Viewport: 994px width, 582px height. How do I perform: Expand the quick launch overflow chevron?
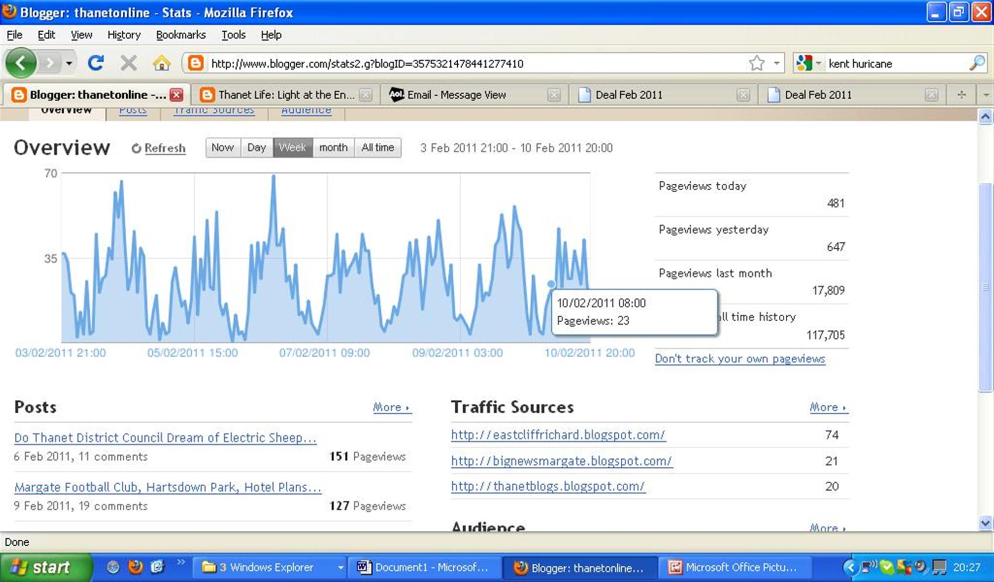coord(181,562)
